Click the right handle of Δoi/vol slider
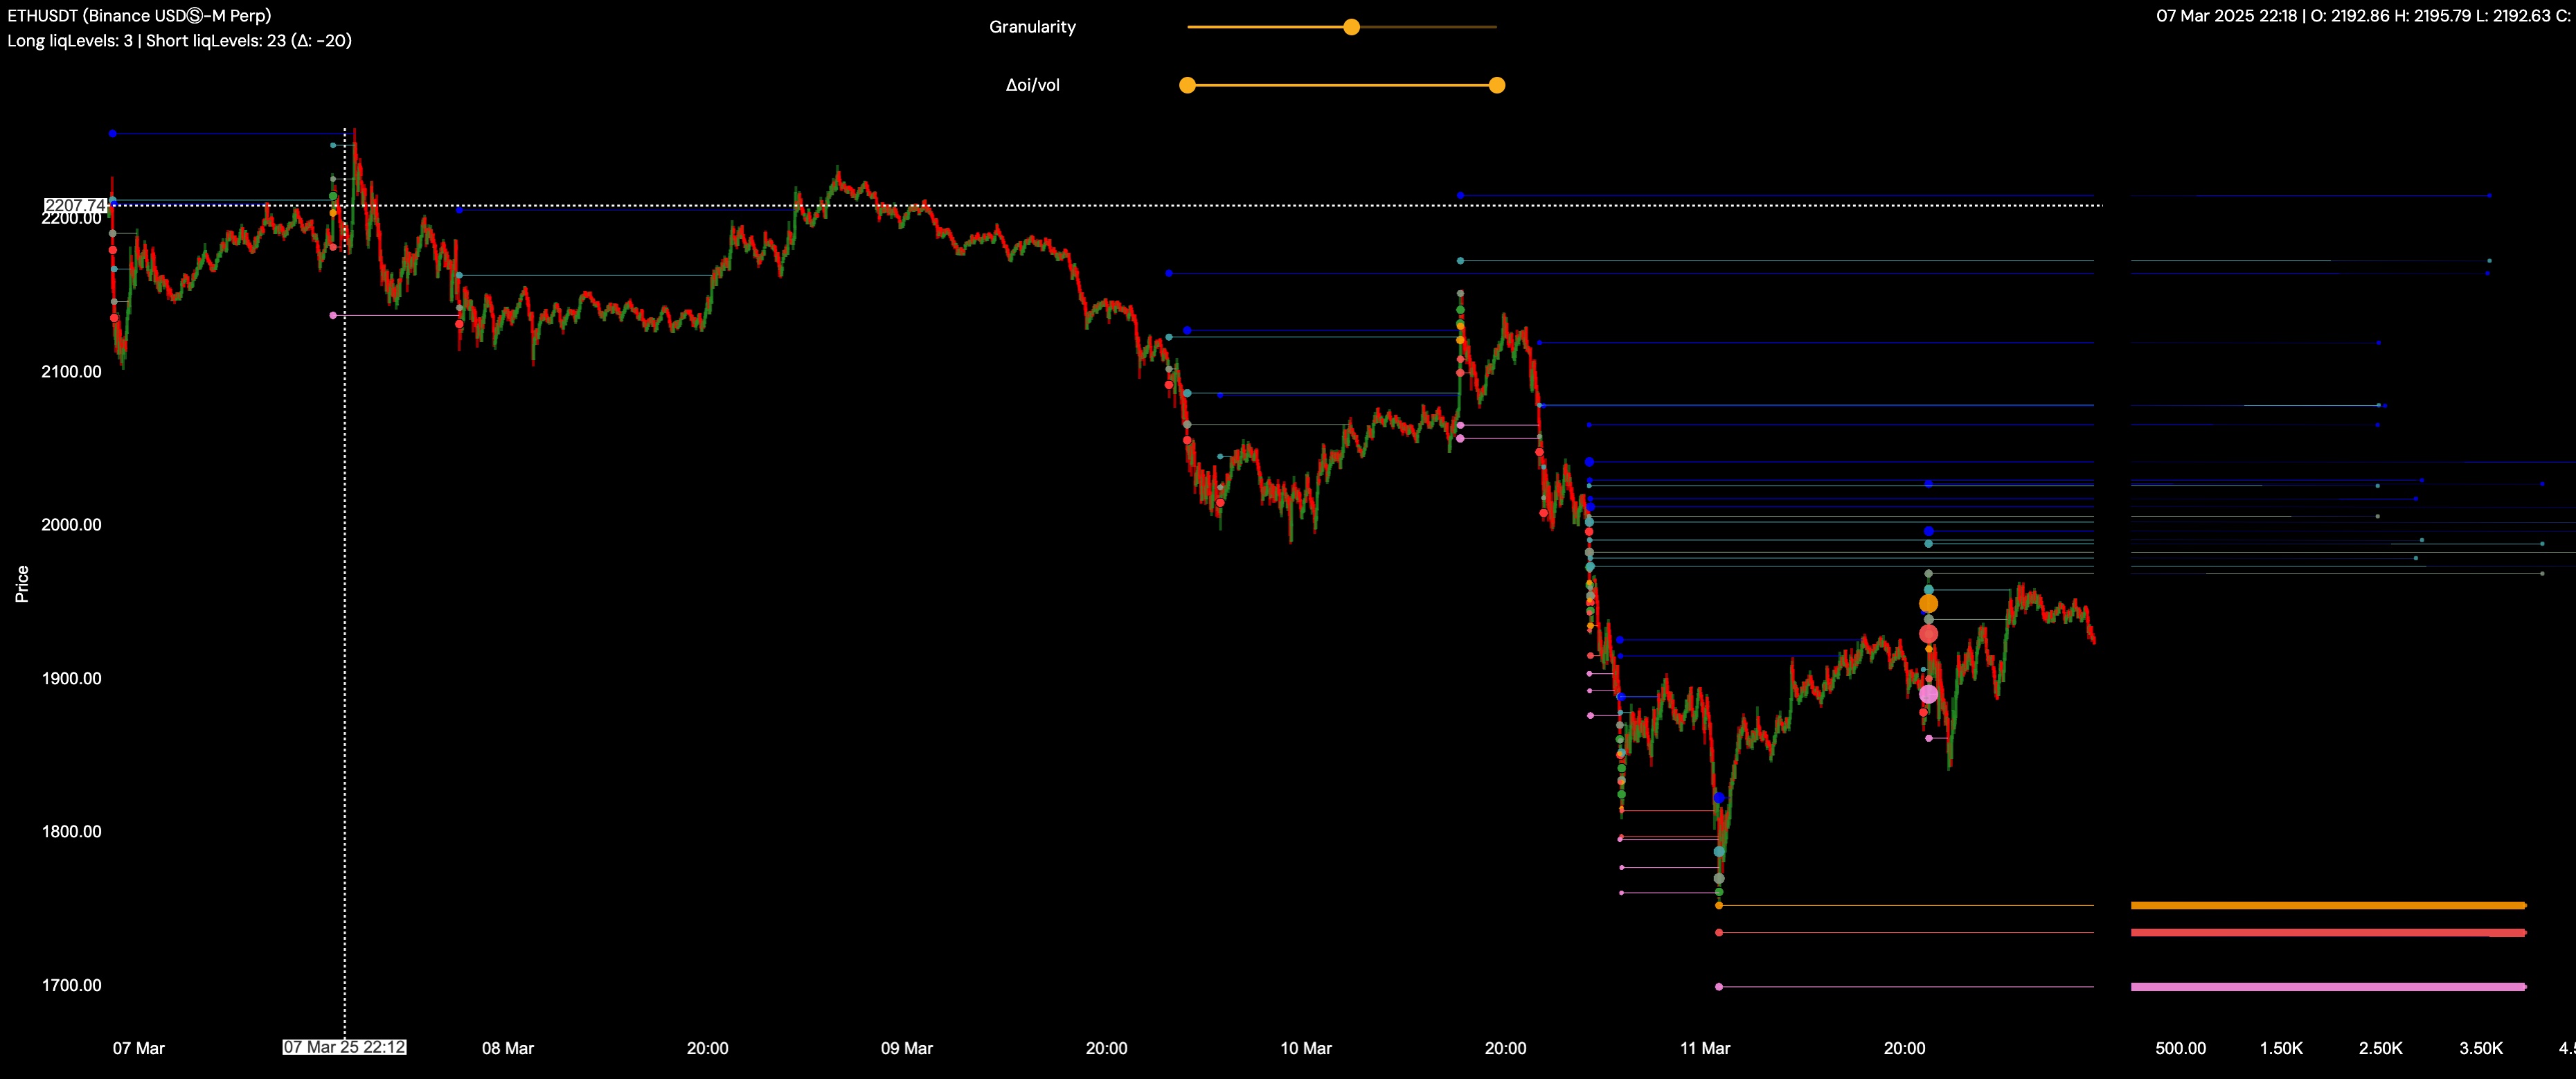Screen dimensions: 2576x1079 tap(1497, 85)
